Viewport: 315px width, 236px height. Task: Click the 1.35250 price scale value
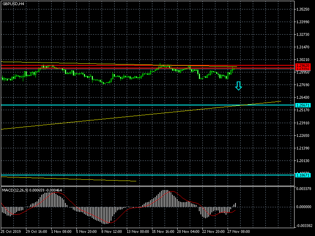point(304,9)
